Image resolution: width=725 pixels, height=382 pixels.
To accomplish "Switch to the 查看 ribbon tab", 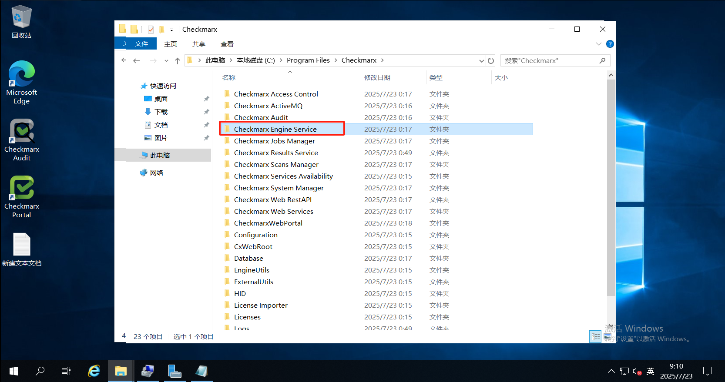I will click(227, 44).
